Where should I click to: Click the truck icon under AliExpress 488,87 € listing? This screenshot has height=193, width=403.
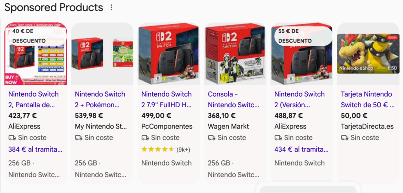coord(278,138)
